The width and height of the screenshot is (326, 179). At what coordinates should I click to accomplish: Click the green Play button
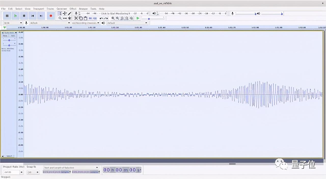[16, 16]
